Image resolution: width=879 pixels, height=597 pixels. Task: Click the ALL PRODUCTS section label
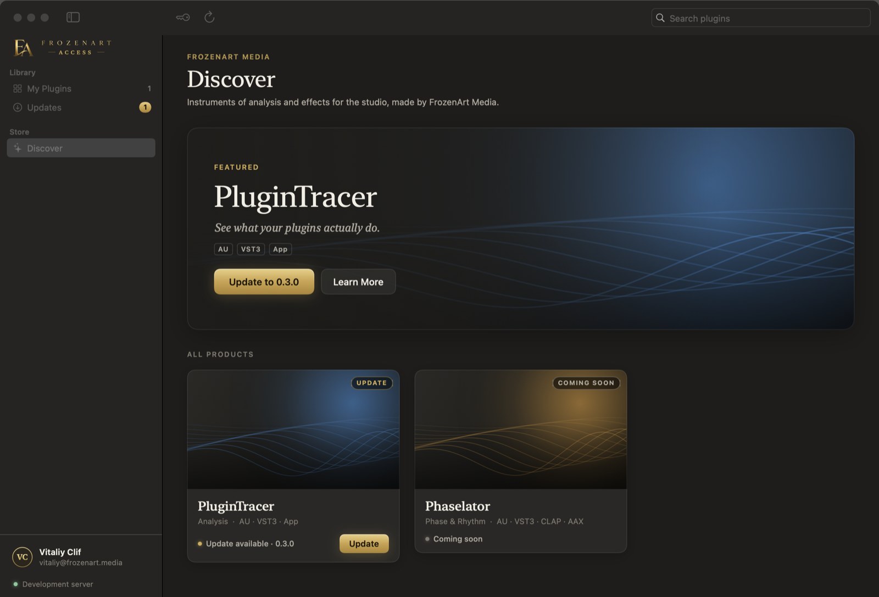pyautogui.click(x=220, y=354)
